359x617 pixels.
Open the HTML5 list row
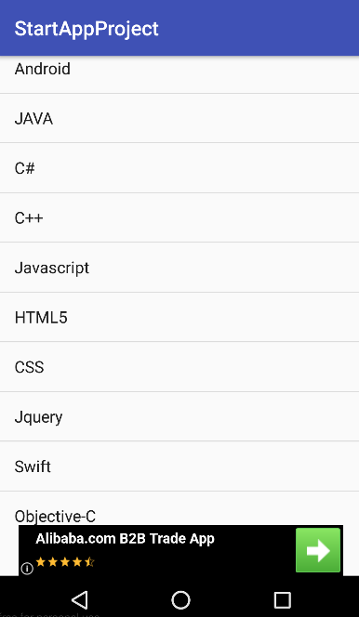click(179, 317)
